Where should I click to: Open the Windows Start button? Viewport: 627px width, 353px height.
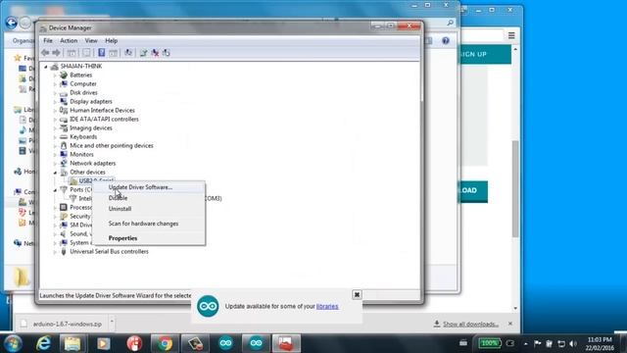[x=13, y=343]
